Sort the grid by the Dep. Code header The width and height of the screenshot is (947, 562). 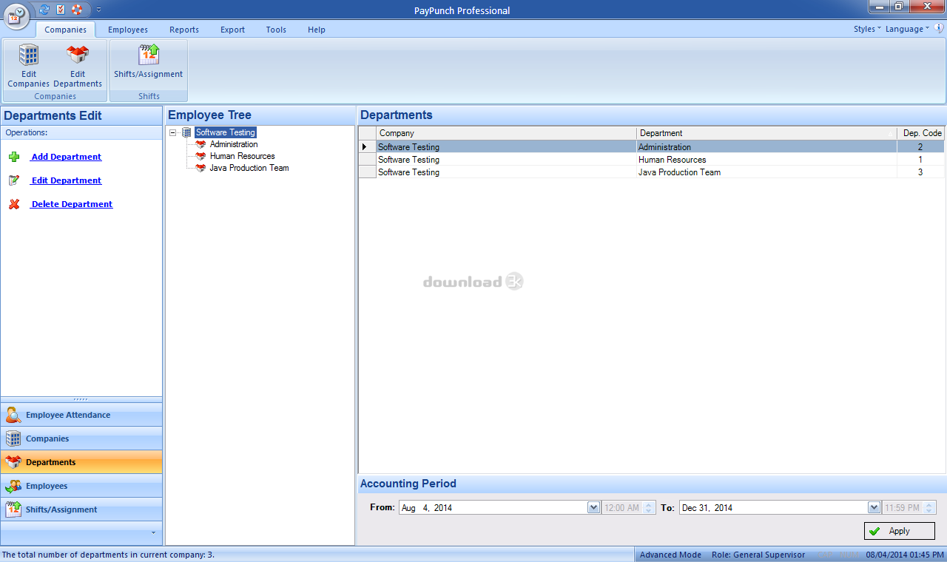[921, 133]
